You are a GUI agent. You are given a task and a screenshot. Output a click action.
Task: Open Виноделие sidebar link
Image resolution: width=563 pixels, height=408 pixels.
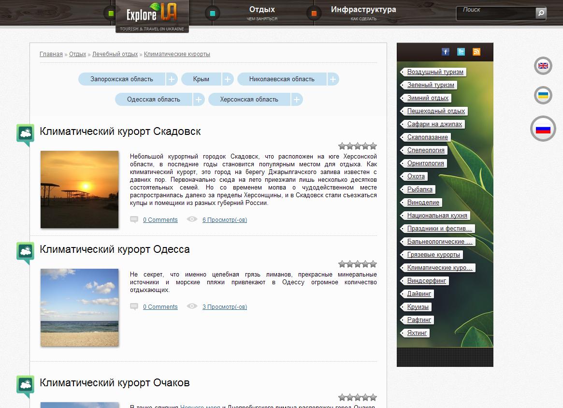(423, 202)
